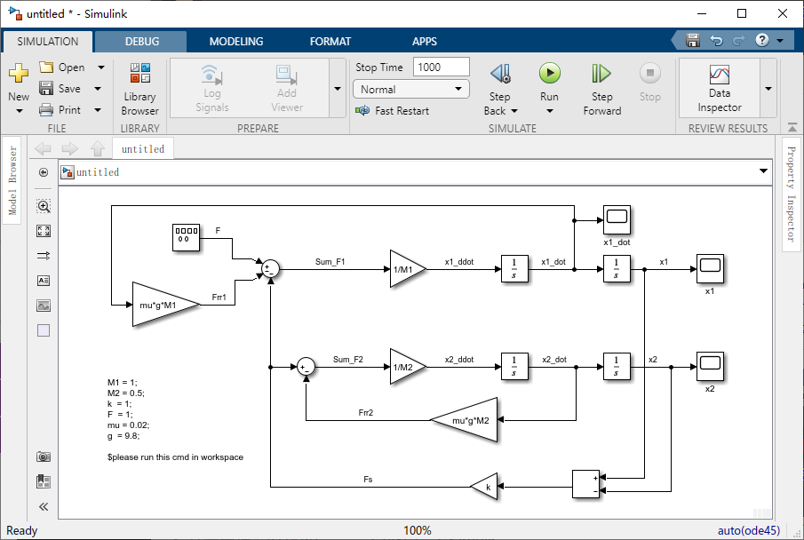Click the viewmarks icon below the camera

[x=44, y=481]
